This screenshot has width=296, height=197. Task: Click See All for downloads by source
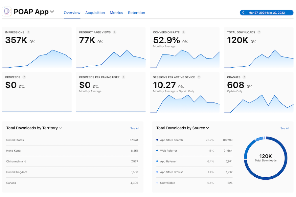tap(285, 128)
